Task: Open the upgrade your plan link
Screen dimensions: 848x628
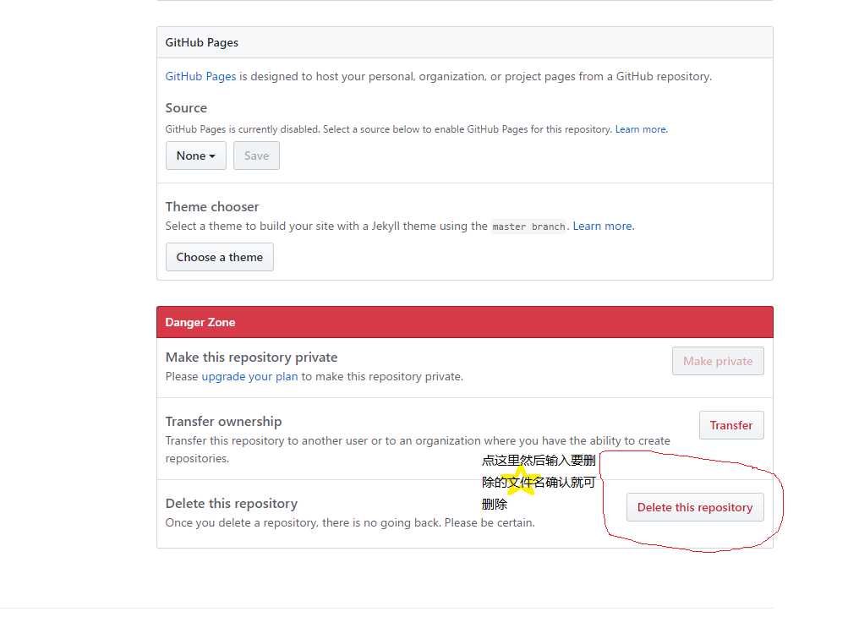Action: tap(249, 377)
